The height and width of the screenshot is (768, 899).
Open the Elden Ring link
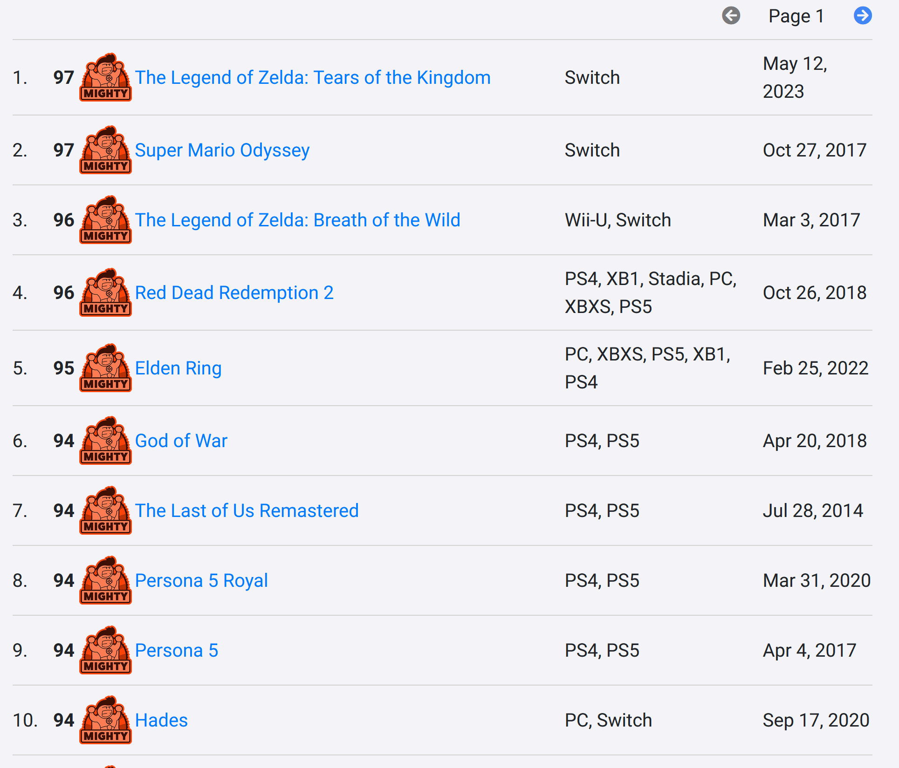[x=178, y=368]
